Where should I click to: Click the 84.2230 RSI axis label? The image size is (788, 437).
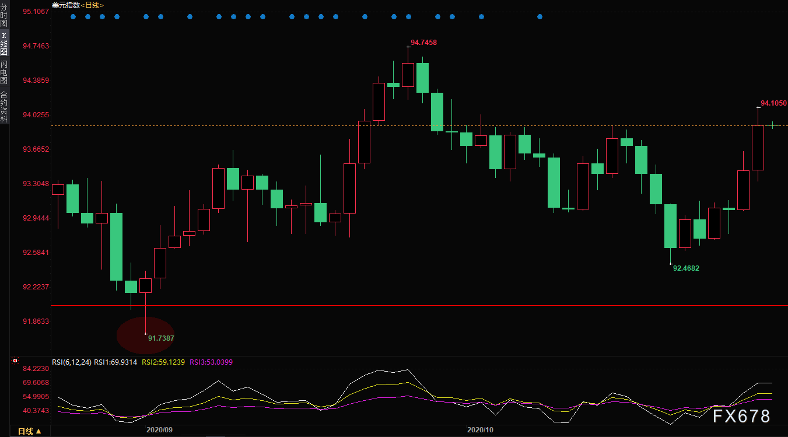(36, 369)
